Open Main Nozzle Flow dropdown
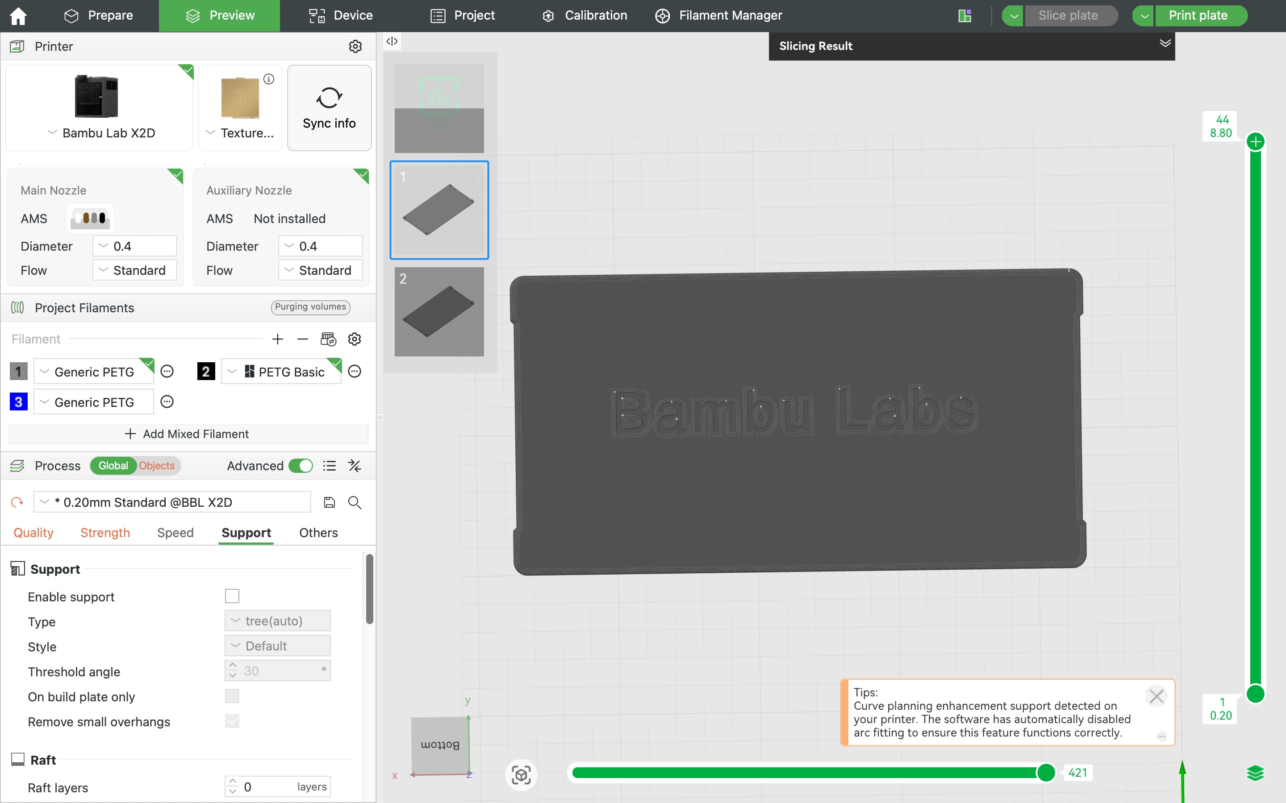The image size is (1286, 803). pyautogui.click(x=135, y=270)
